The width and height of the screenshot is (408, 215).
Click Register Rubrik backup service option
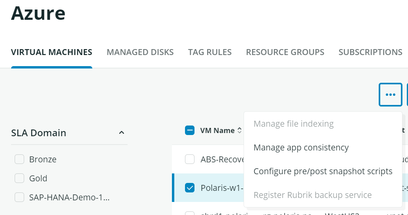313,195
